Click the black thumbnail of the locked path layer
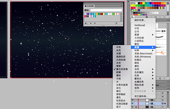Viewport: 170px width, 109px height. click(x=147, y=107)
